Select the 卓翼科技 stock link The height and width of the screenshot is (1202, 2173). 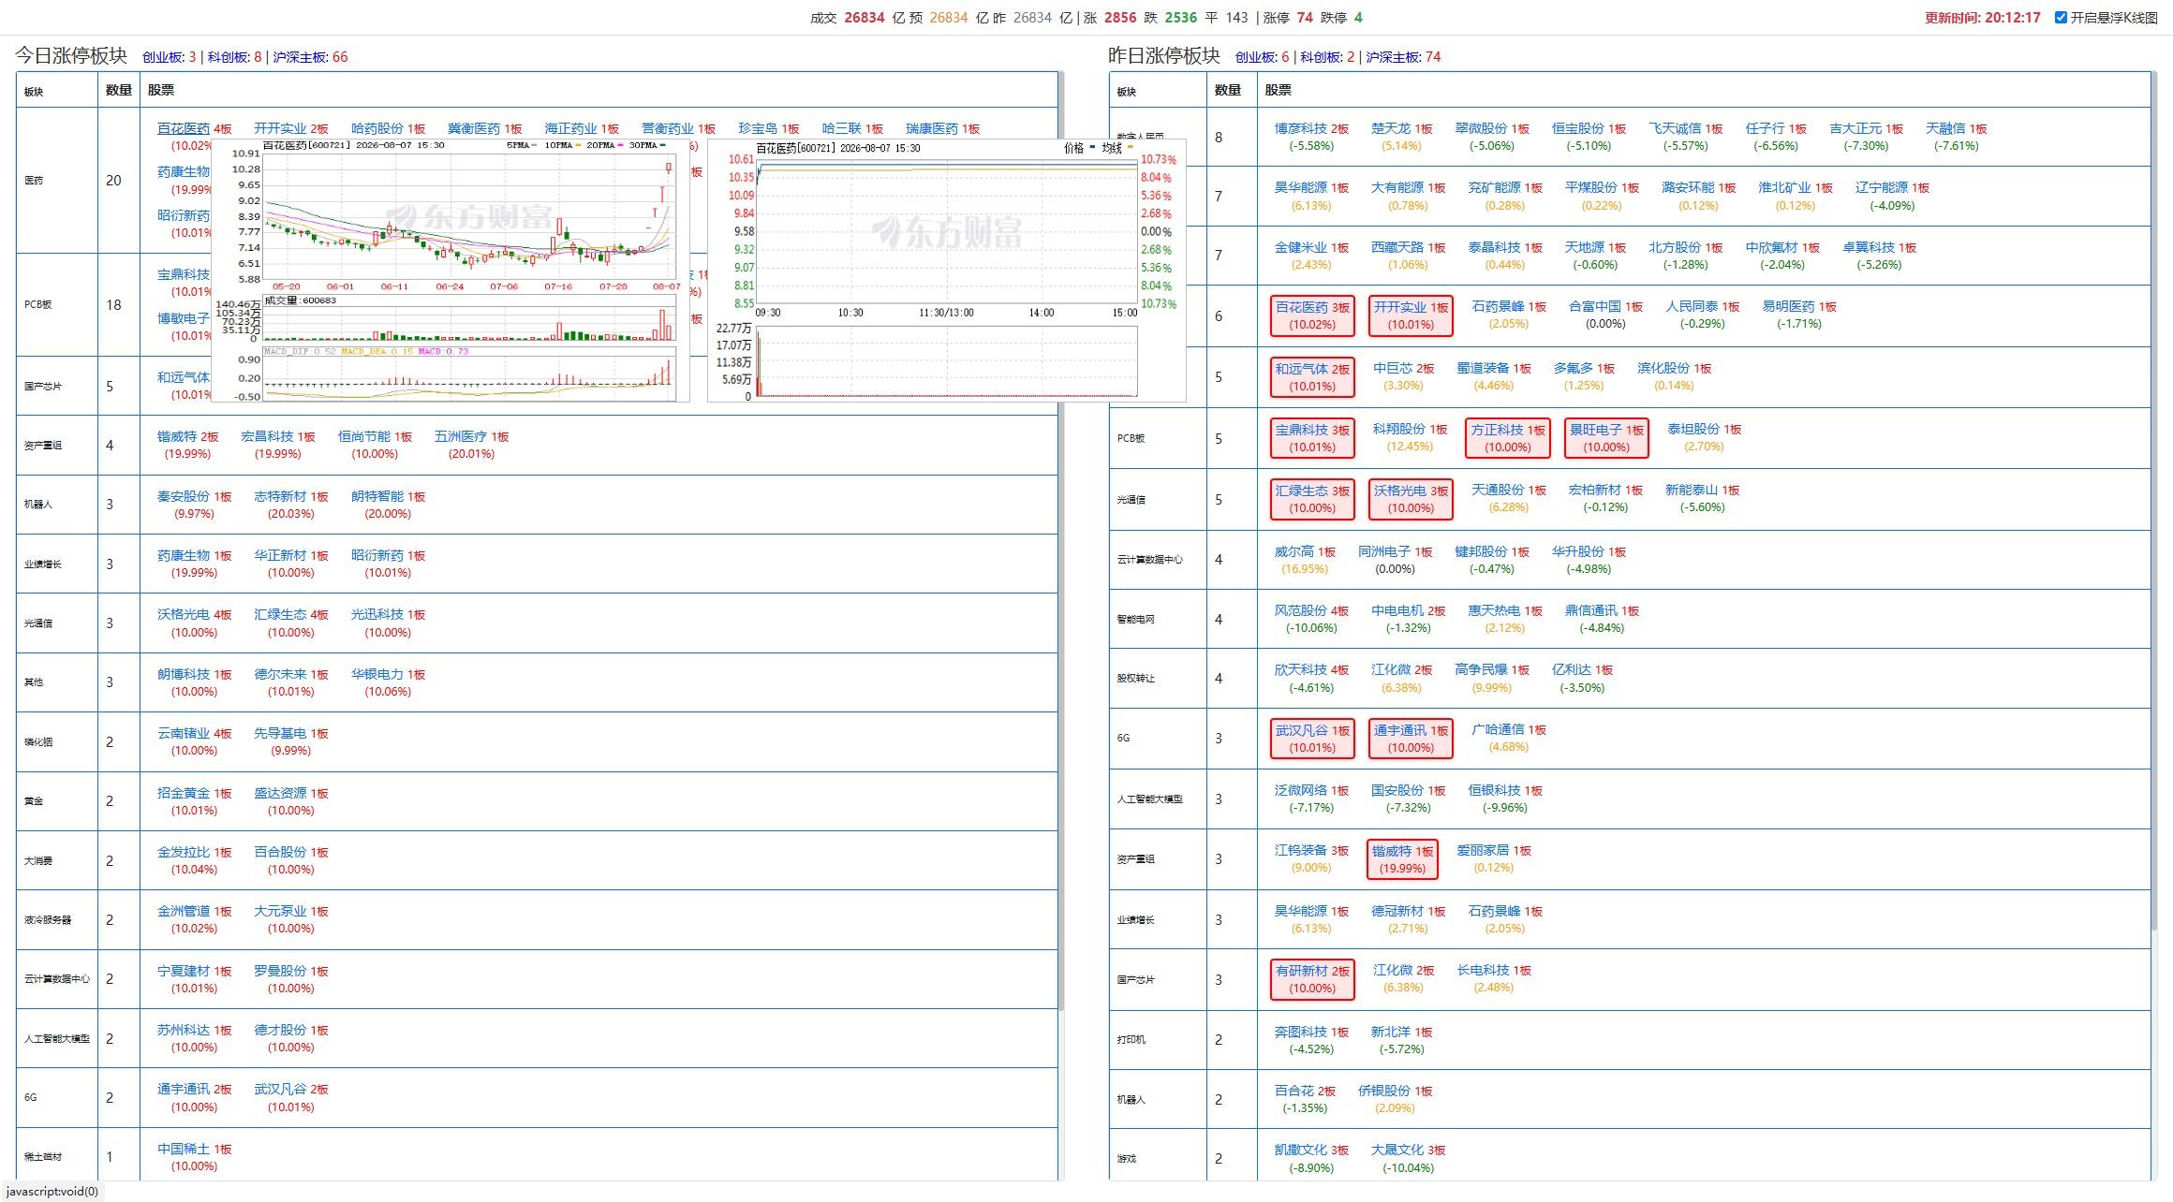1869,247
